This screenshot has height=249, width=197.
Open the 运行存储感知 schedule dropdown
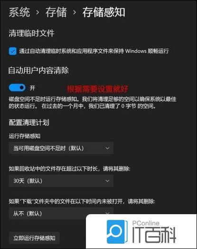(61, 148)
